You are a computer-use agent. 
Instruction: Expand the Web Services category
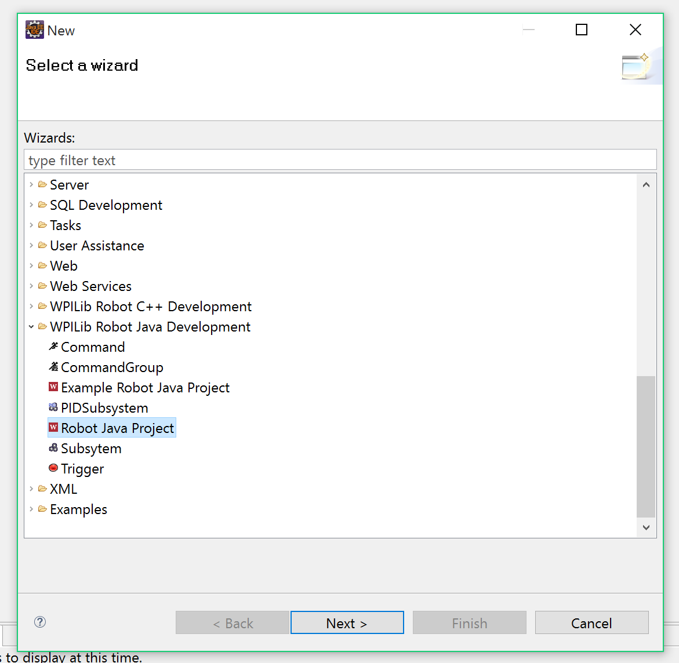coord(31,286)
